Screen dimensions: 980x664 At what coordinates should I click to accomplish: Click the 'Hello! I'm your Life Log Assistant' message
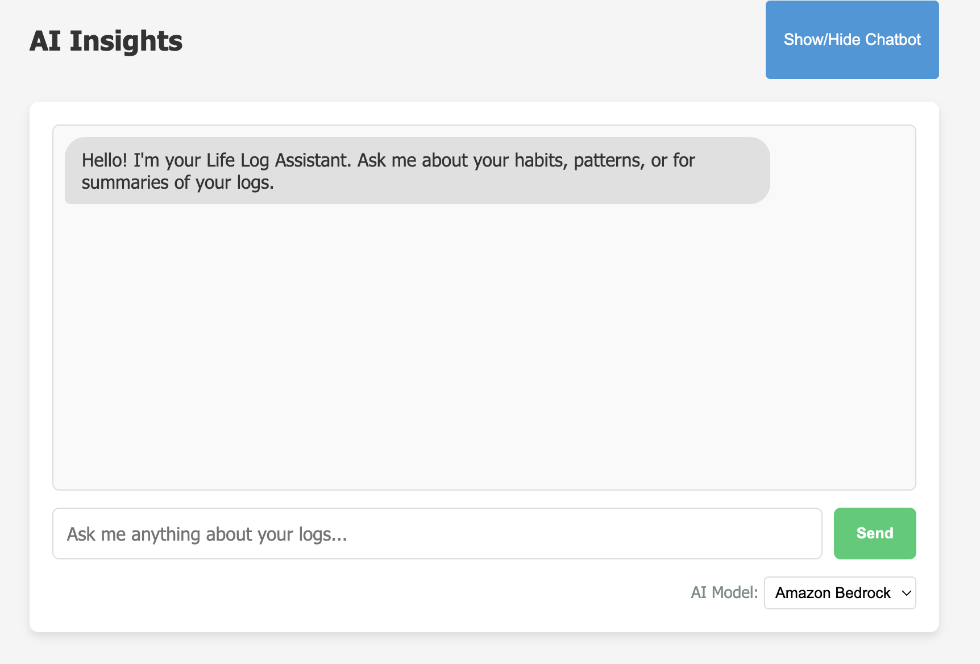[417, 171]
